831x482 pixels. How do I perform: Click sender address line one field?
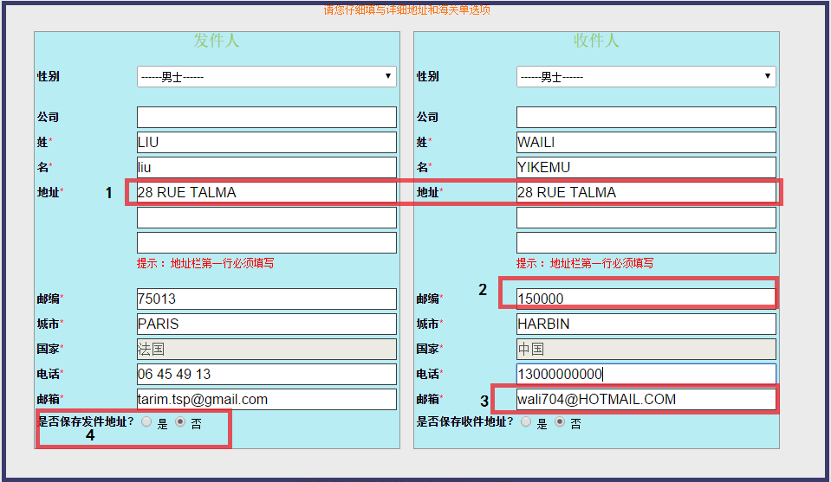[x=266, y=192]
